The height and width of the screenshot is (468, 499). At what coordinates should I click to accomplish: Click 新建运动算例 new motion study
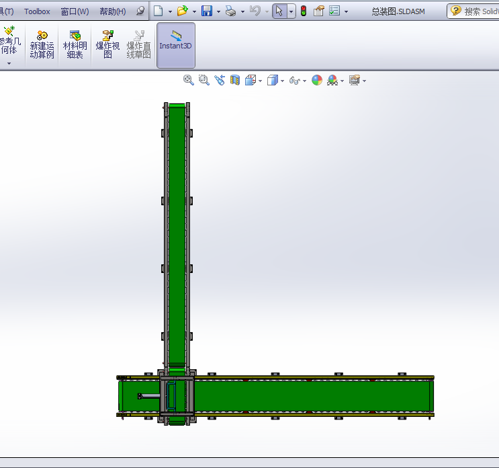click(x=42, y=44)
